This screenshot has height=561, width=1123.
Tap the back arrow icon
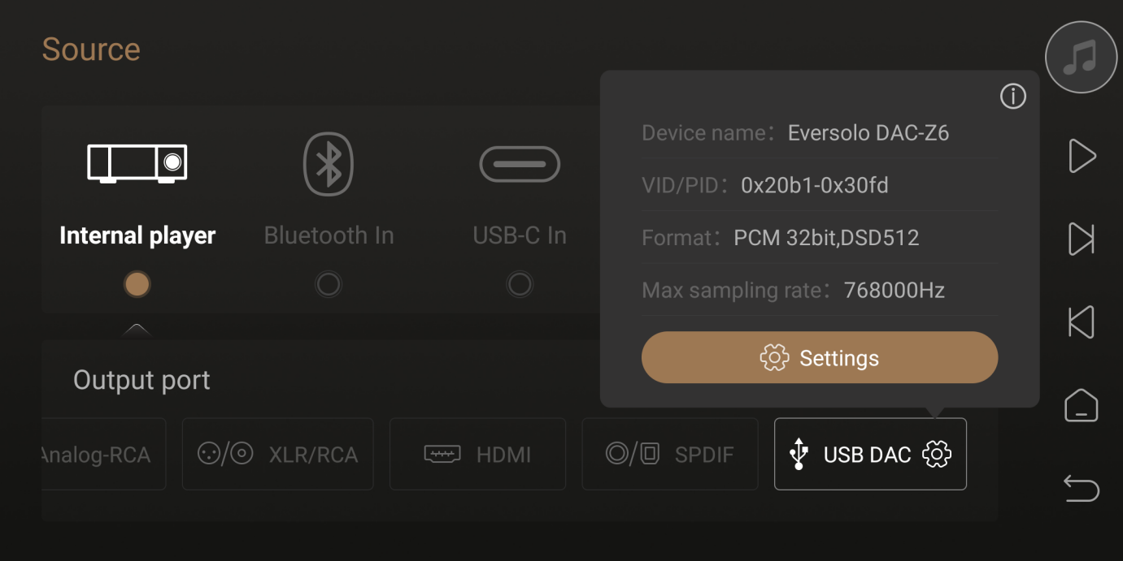pyautogui.click(x=1081, y=489)
